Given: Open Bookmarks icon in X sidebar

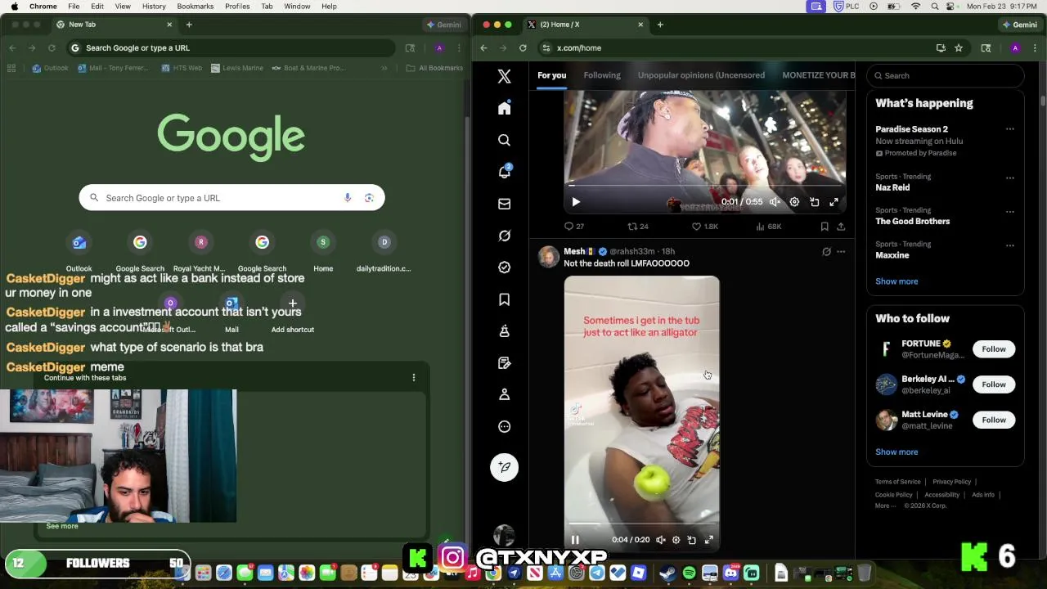Looking at the screenshot, I should click(x=504, y=299).
